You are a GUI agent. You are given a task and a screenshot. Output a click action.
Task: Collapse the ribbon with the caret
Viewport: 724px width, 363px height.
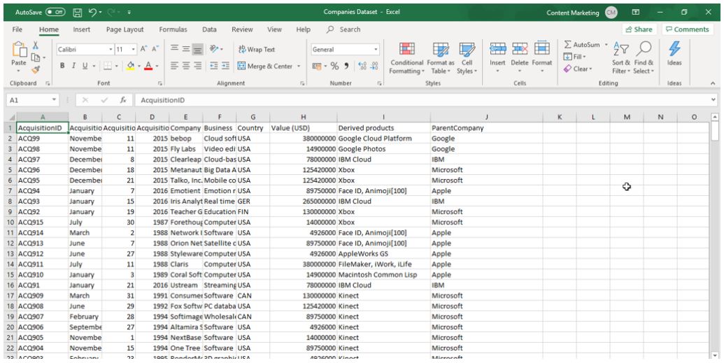712,84
